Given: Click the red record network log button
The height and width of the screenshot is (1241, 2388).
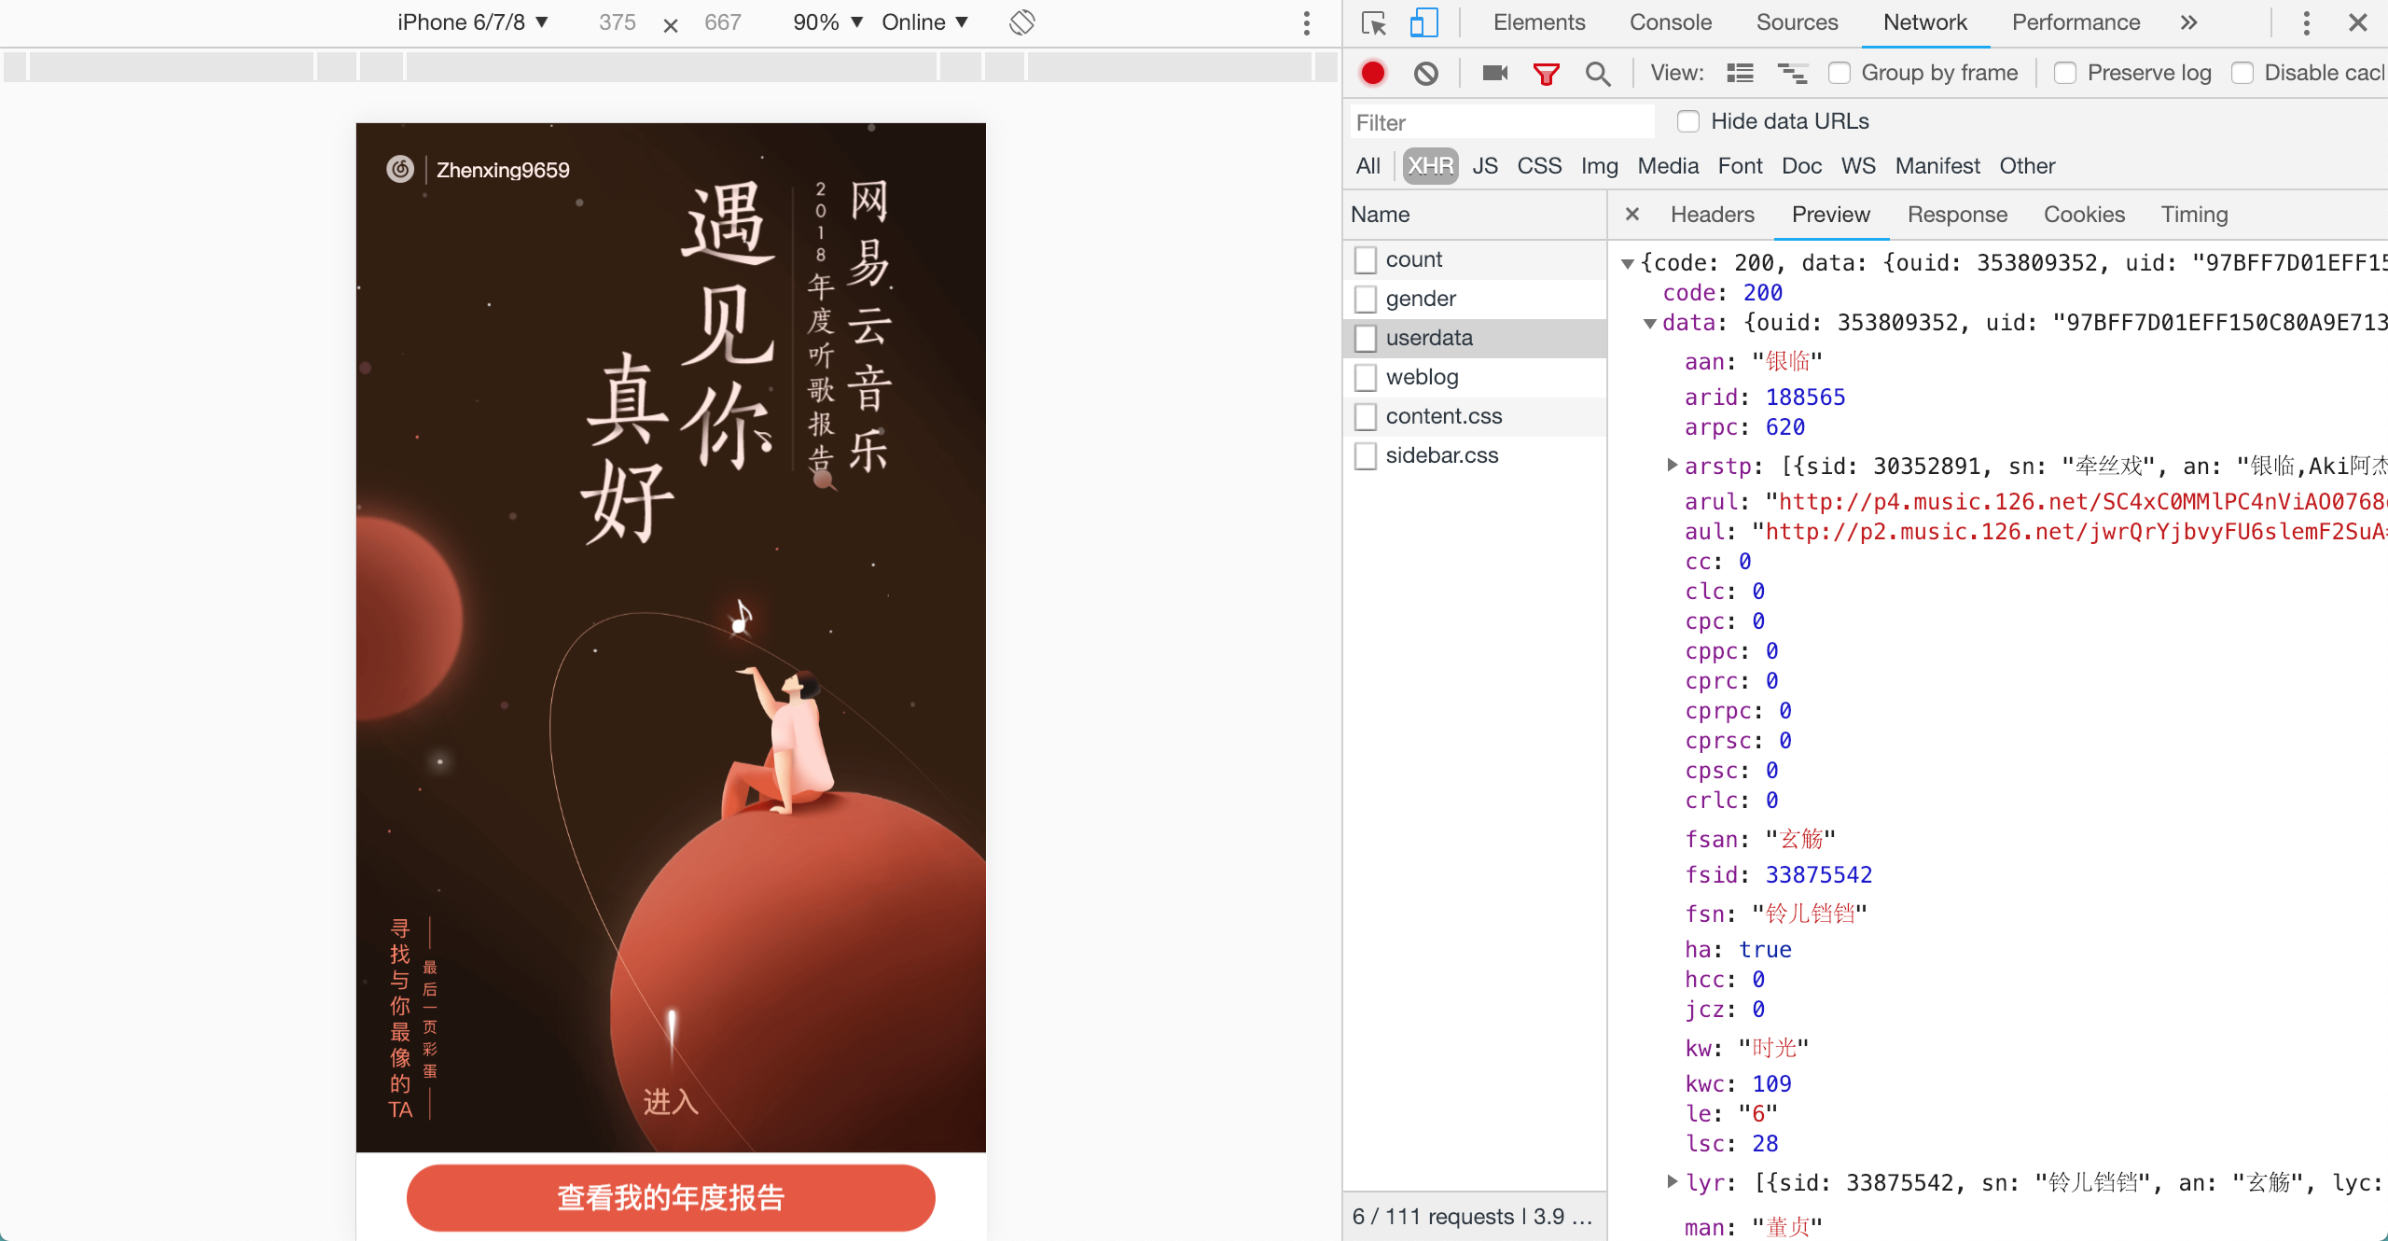Looking at the screenshot, I should 1373,73.
